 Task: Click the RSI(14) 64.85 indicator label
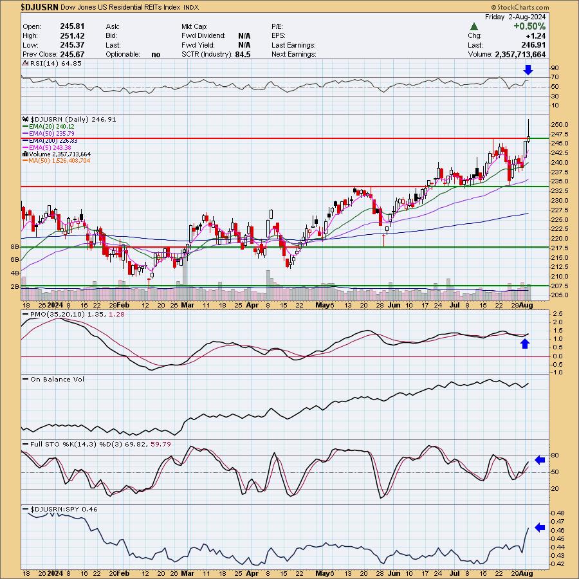(x=56, y=64)
